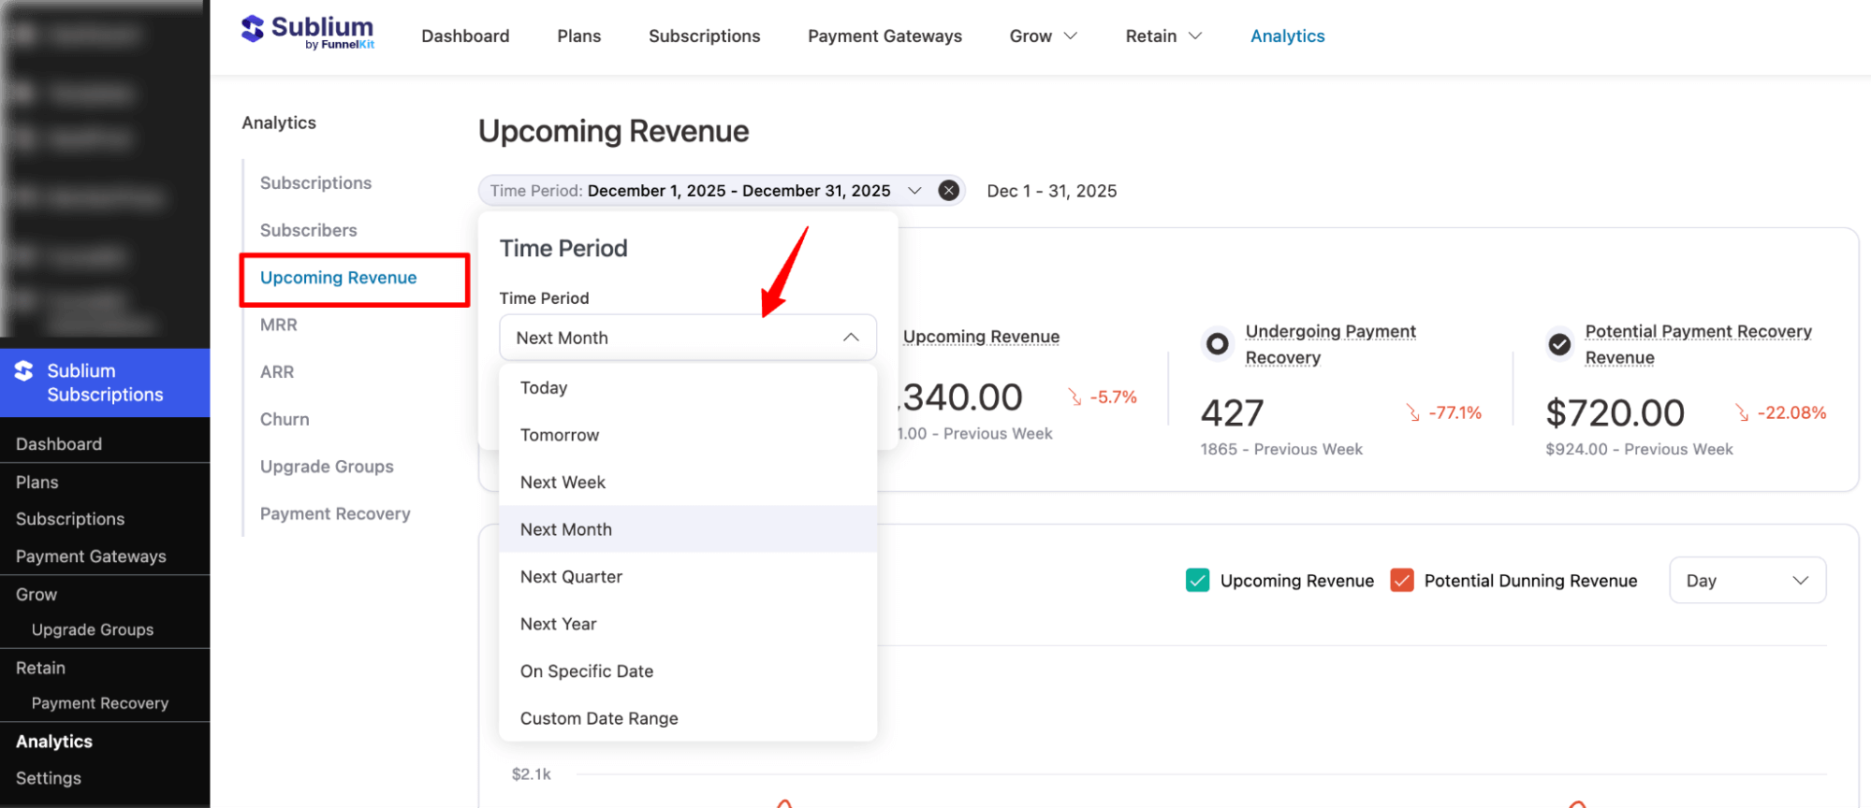
Task: Choose Today from time period list
Action: pos(688,388)
